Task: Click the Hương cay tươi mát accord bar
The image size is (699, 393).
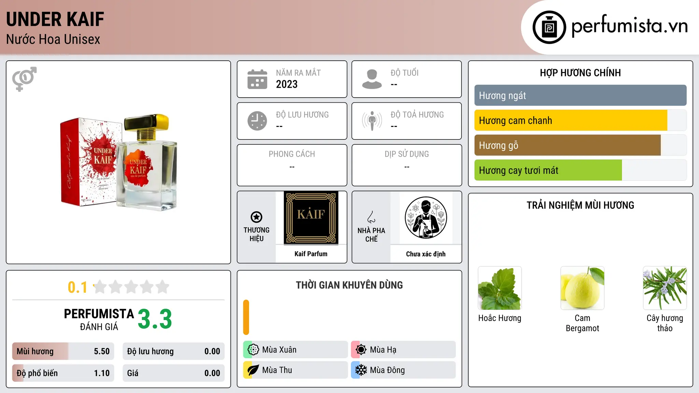Action: click(580, 170)
